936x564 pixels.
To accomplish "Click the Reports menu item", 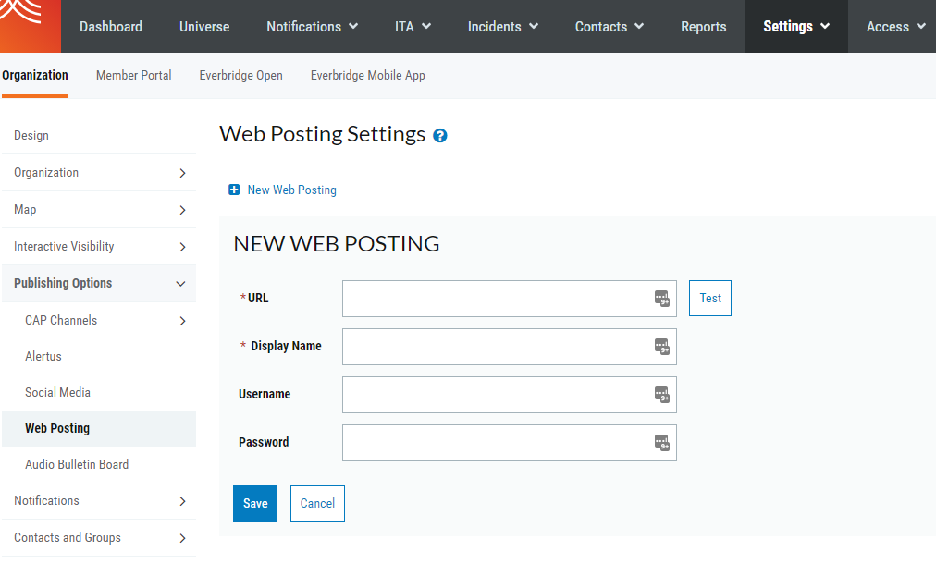I will (x=703, y=26).
